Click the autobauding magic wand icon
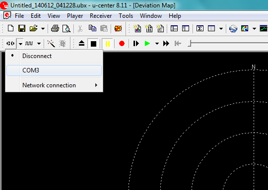Image resolution: width=268 pixels, height=190 pixels. click(x=51, y=43)
